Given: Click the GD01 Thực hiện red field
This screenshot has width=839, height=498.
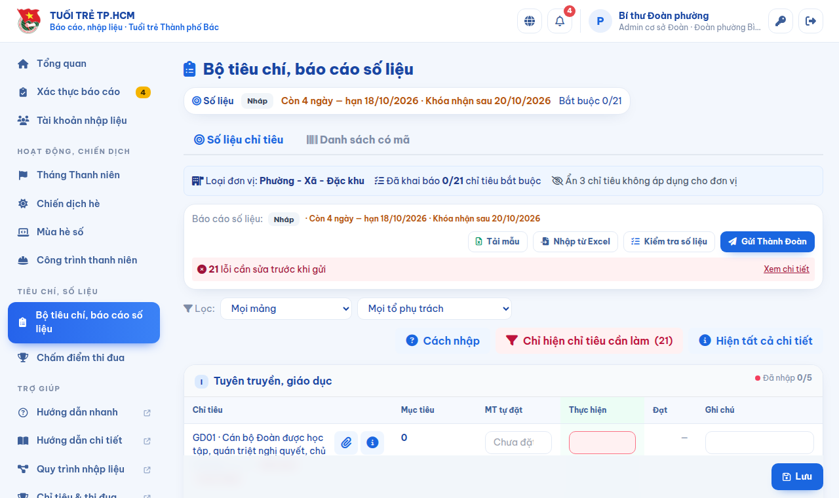Looking at the screenshot, I should pos(602,442).
